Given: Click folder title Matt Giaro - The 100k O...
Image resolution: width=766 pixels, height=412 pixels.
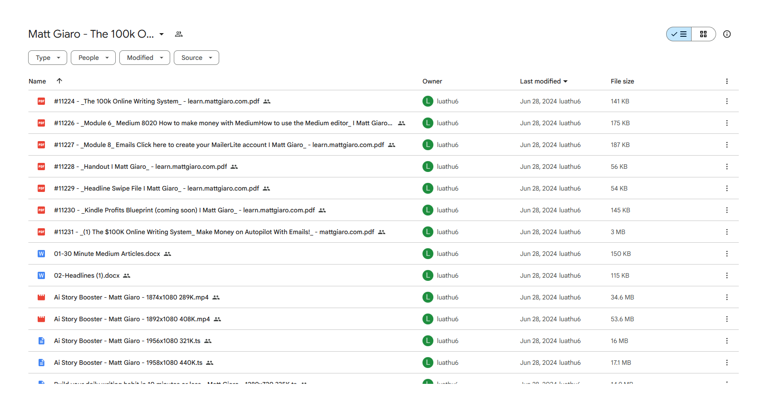Looking at the screenshot, I should click(x=91, y=34).
